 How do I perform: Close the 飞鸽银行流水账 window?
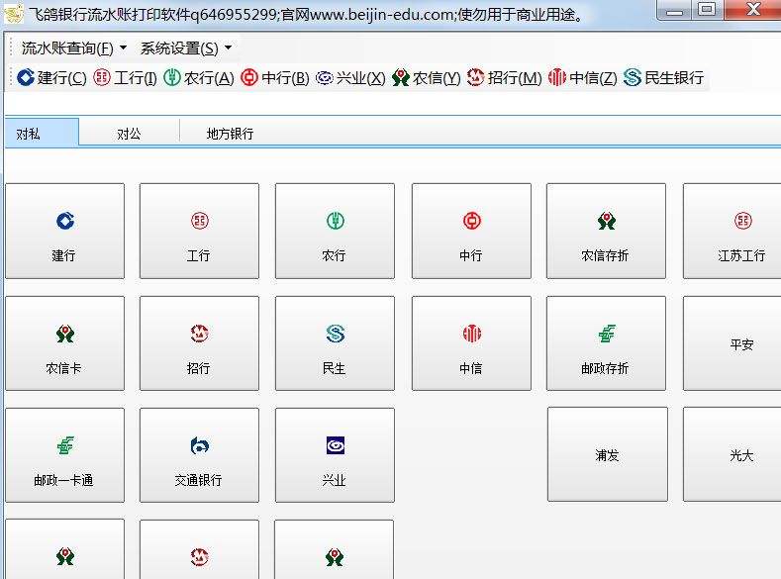click(753, 11)
